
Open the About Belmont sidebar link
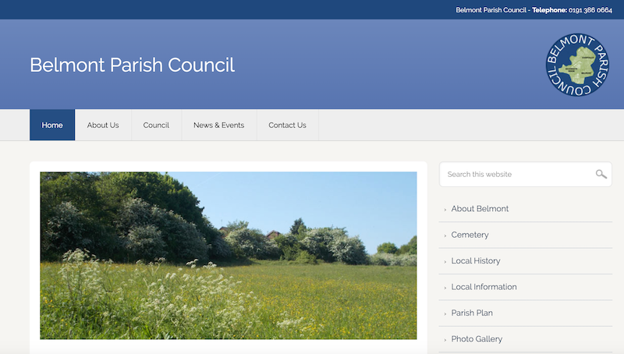480,209
